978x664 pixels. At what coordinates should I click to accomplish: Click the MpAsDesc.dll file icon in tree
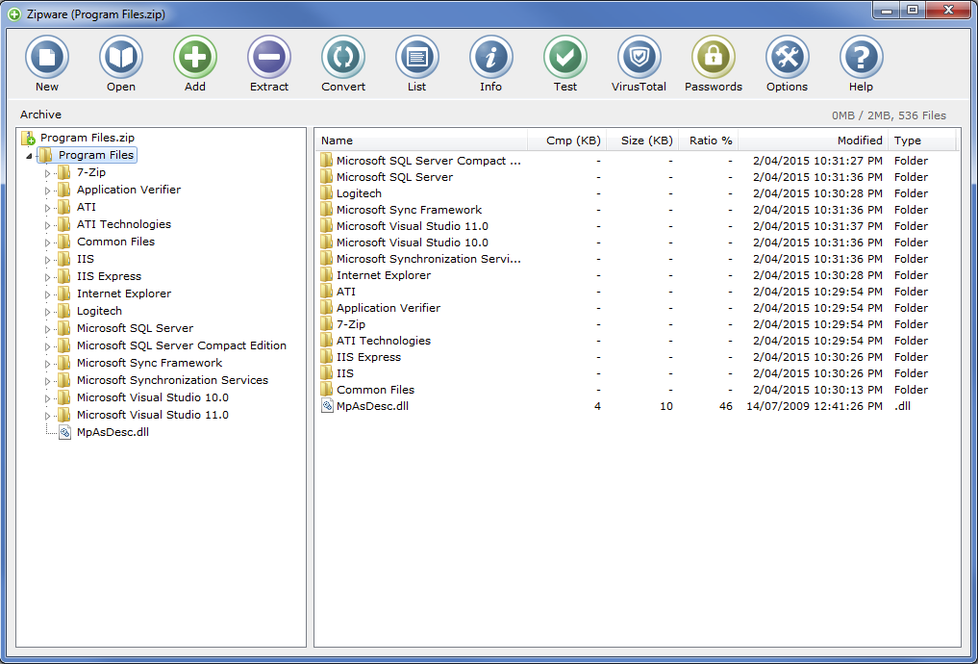click(64, 432)
